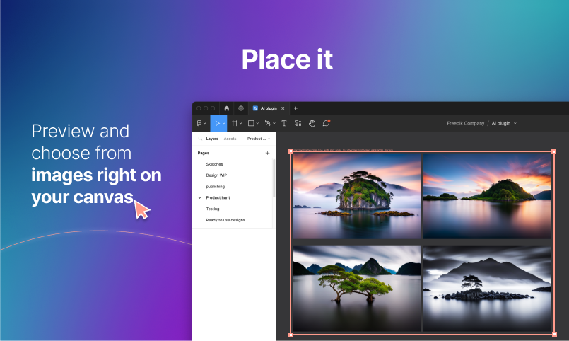This screenshot has width=569, height=341.
Task: Select the Frame tool
Action: [235, 123]
